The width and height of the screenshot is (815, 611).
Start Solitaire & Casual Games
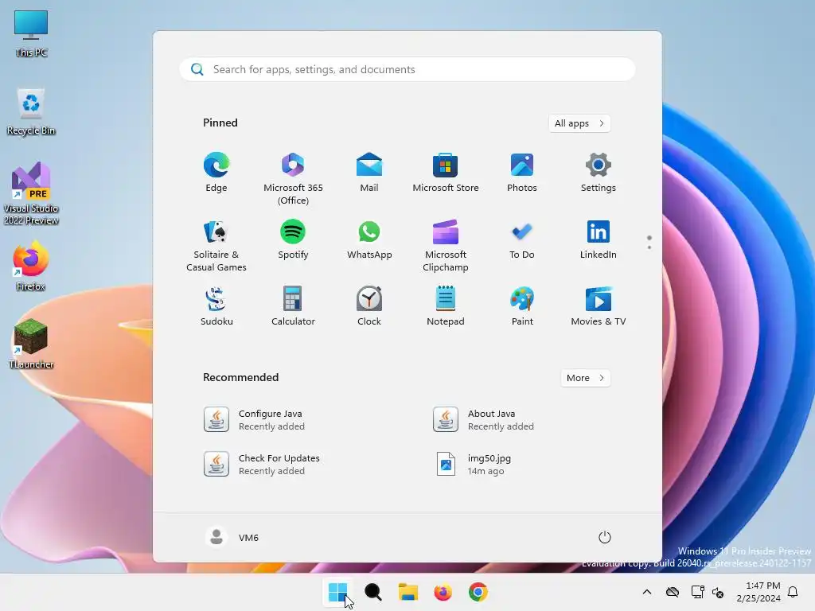216,245
